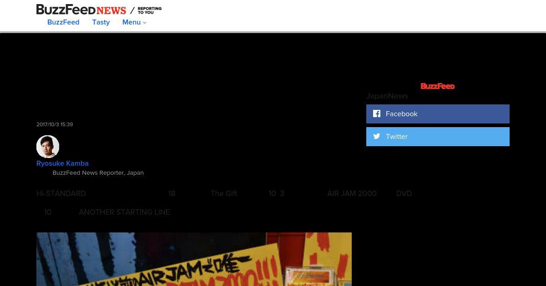Expand the Menu dropdown
546x286 pixels.
(x=134, y=22)
